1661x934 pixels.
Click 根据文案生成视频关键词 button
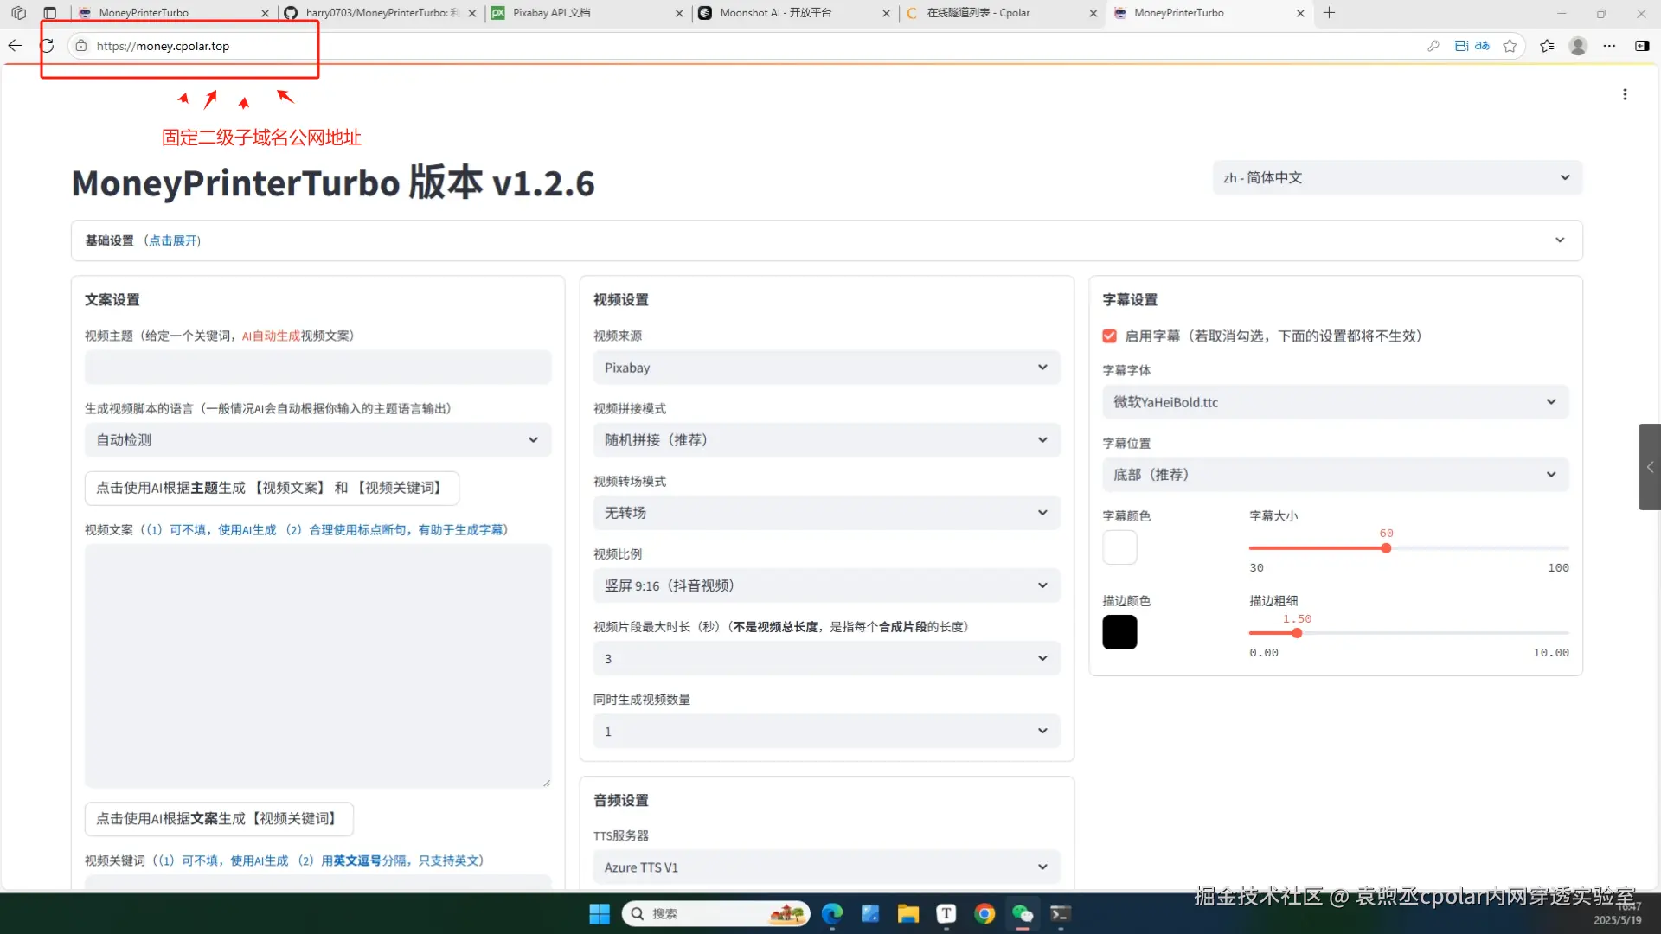(219, 819)
